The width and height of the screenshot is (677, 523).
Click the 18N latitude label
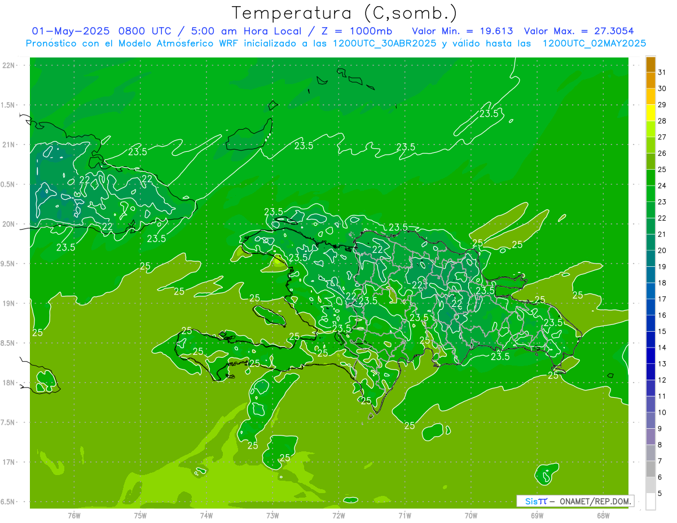tap(9, 383)
